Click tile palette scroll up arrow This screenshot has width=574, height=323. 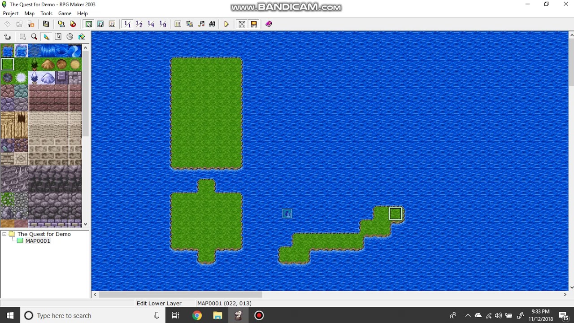[85, 48]
